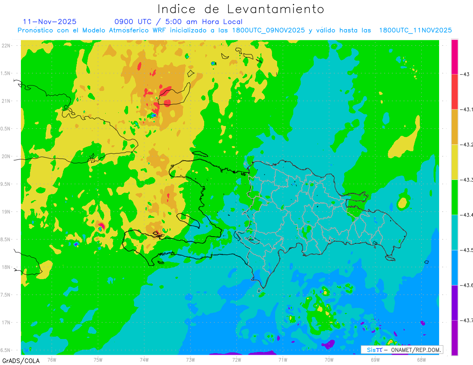Screen dimensions: 473x365
Task: Select the purple swatch between -43.6 and -43.7
Action: [x=454, y=302]
